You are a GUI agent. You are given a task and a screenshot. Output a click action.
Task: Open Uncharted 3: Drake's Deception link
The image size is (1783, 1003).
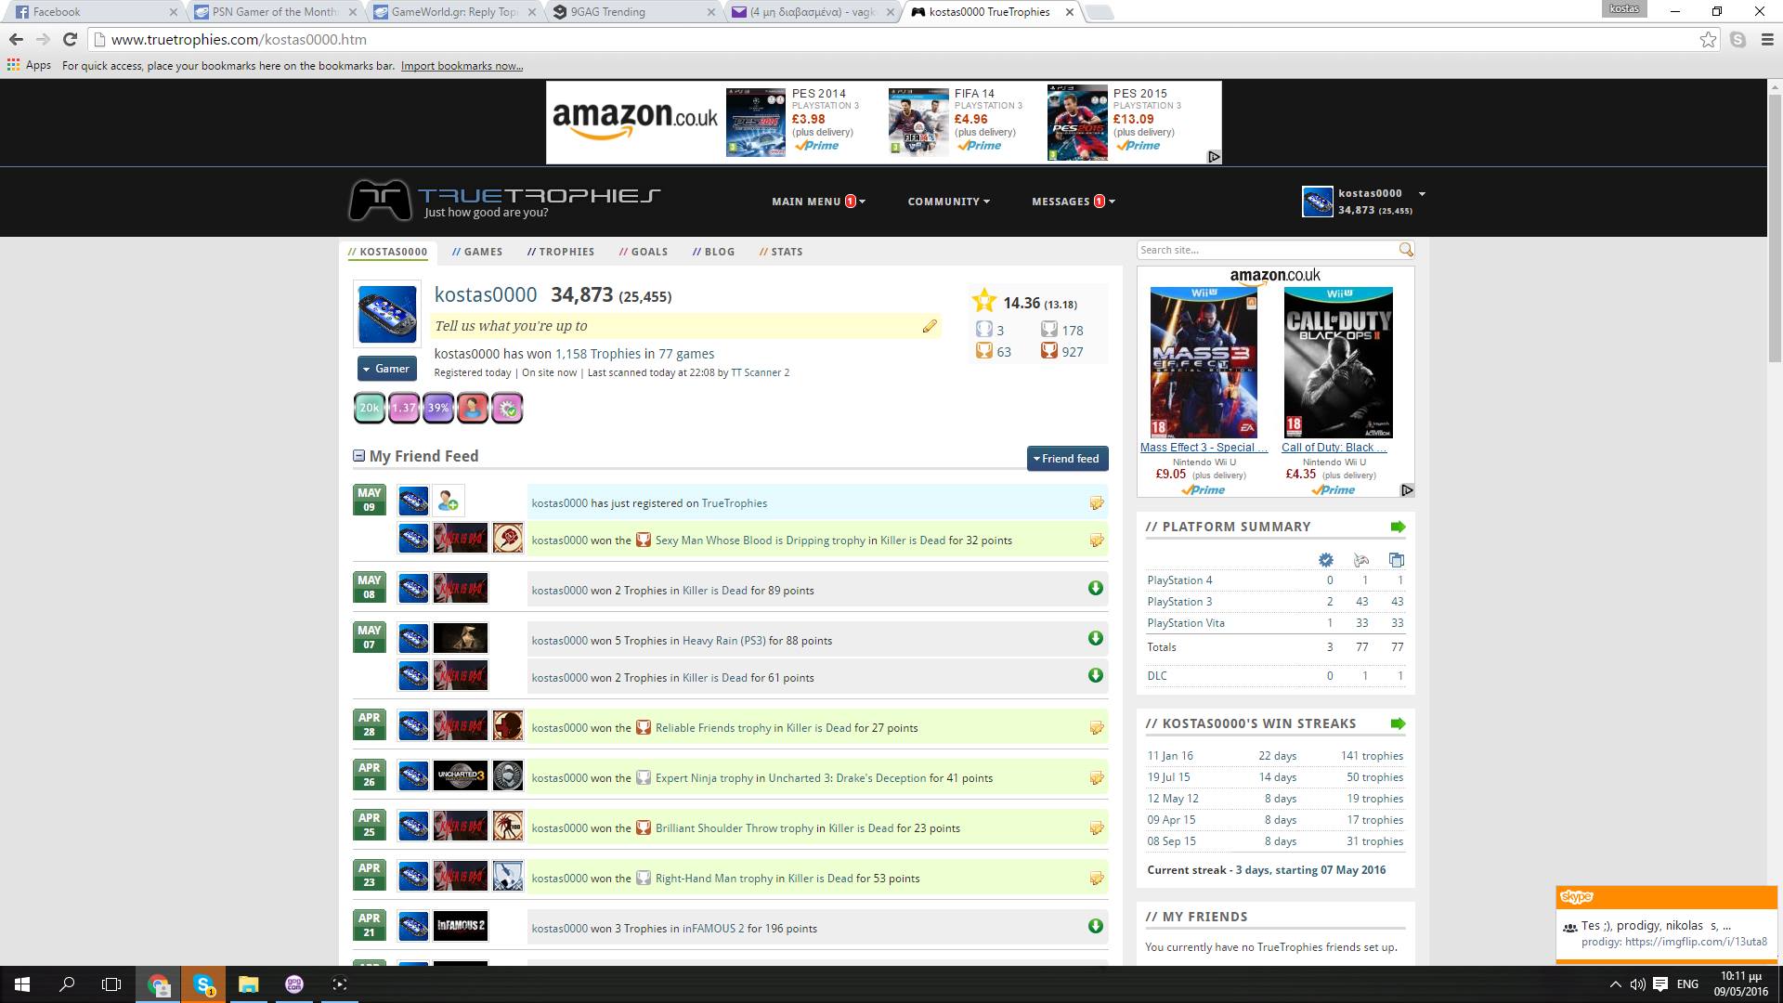847,778
